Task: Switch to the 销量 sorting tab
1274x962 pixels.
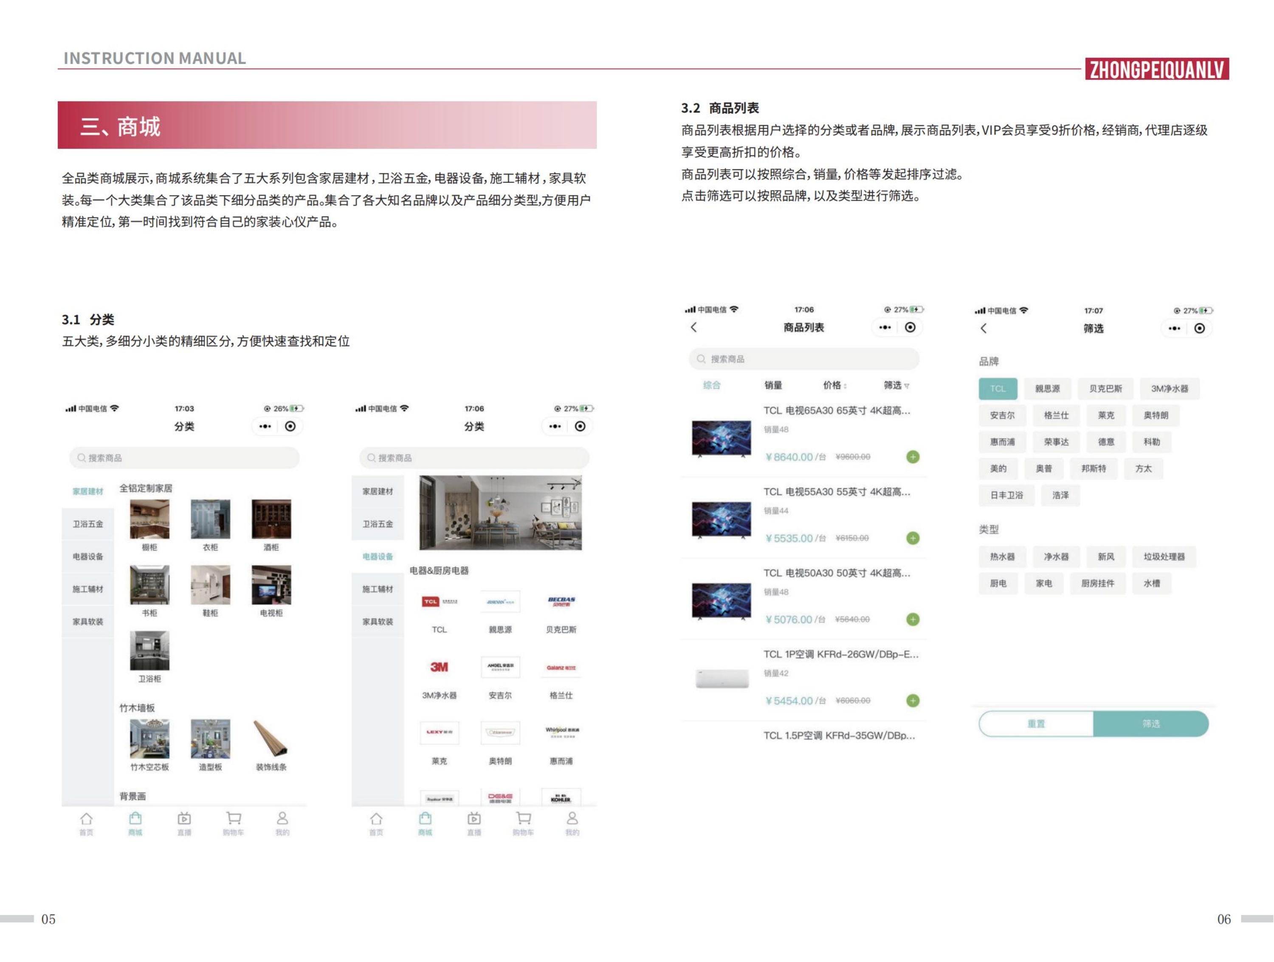Action: pyautogui.click(x=773, y=385)
